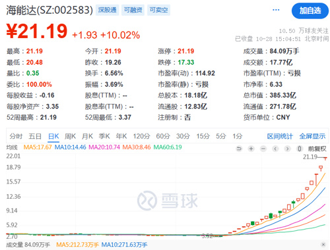
Task: Click the 可融资 tag badge
Action: pyautogui.click(x=133, y=10)
